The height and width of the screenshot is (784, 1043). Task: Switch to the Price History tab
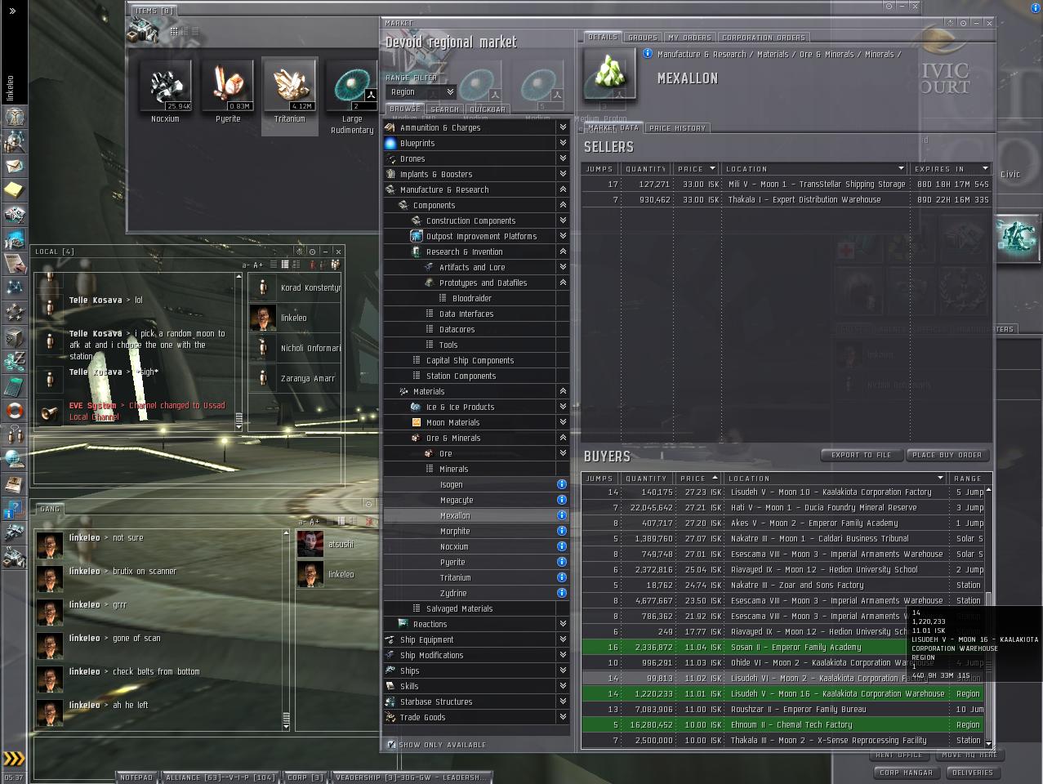pyautogui.click(x=677, y=128)
